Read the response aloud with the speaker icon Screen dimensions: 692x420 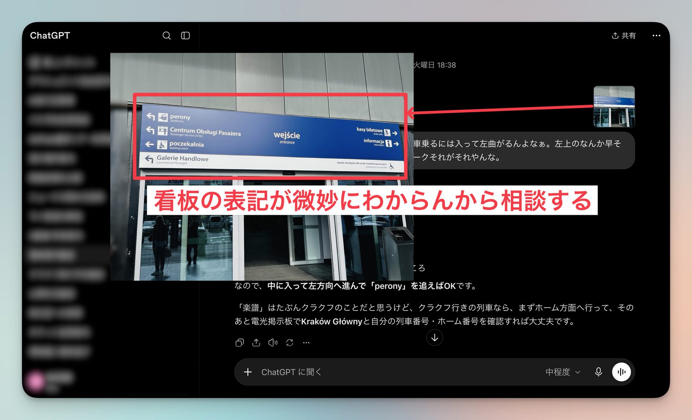[x=273, y=342]
